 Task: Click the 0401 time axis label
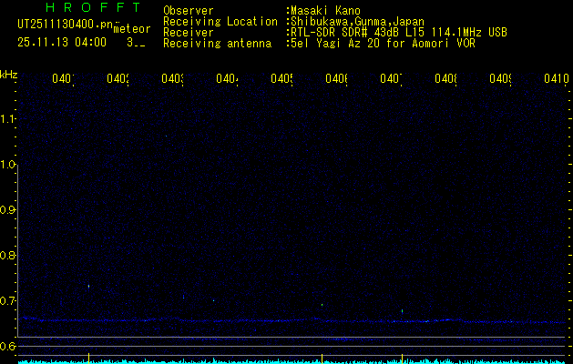pyautogui.click(x=63, y=78)
